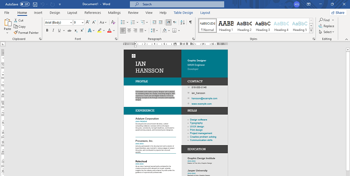Click the Search box in title bar
The width and height of the screenshot is (350, 176).
(x=177, y=4)
